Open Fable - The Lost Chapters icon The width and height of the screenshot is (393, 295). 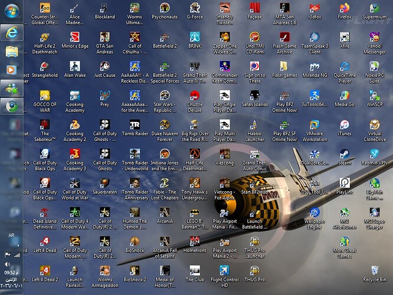[165, 189]
